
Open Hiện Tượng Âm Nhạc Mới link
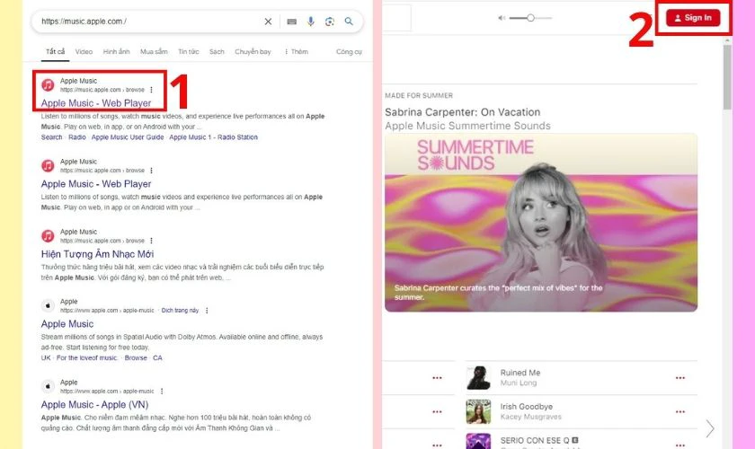[97, 254]
